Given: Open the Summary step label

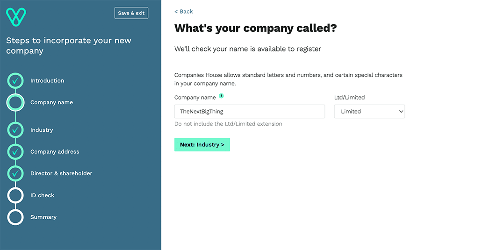Looking at the screenshot, I should 43,217.
